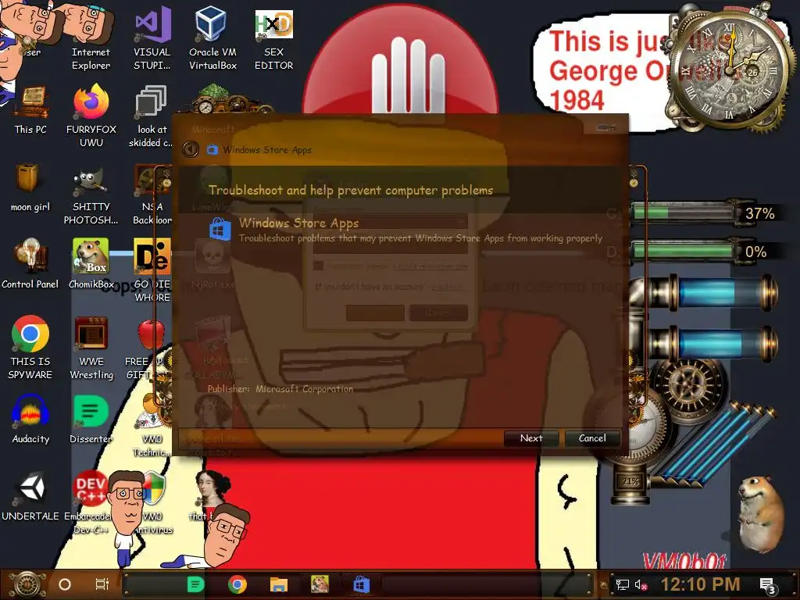Open ChomikBox from the taskbar
This screenshot has height=600, width=800.
click(x=320, y=584)
